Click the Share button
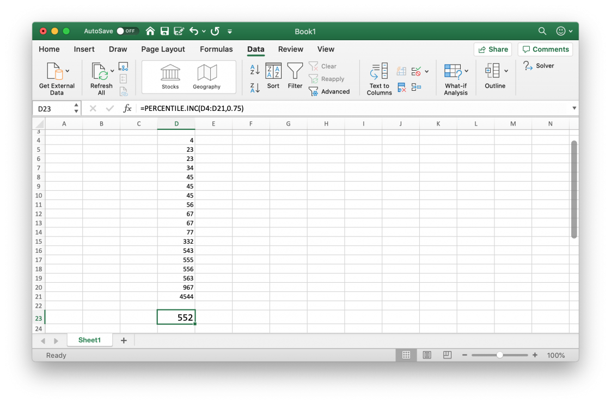 coord(492,49)
